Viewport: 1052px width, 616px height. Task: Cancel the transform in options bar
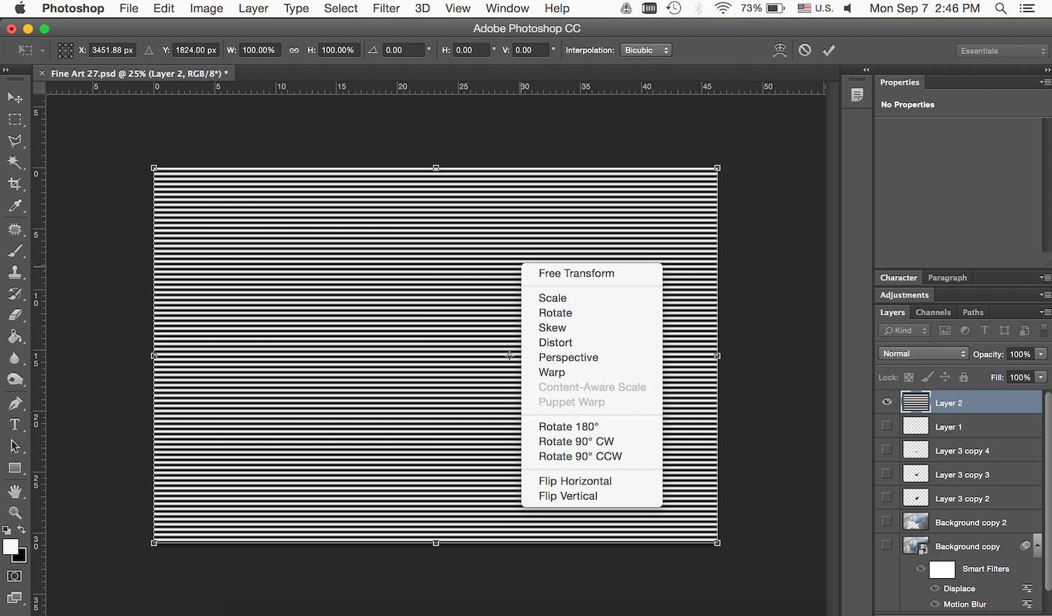(x=805, y=50)
